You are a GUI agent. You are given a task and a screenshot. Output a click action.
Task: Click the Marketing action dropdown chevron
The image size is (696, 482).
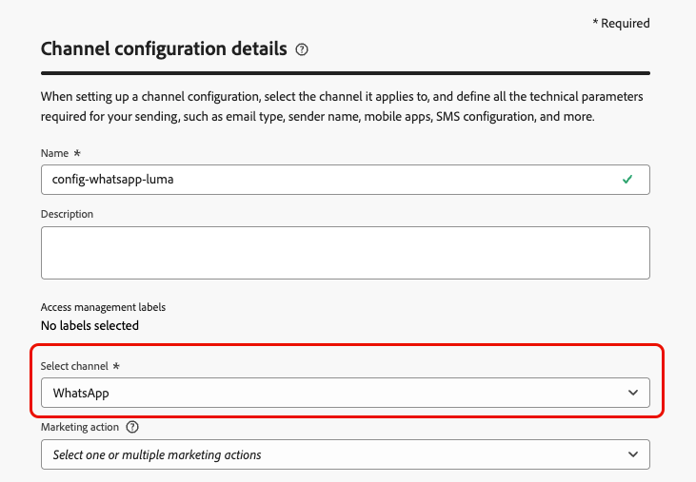point(633,454)
